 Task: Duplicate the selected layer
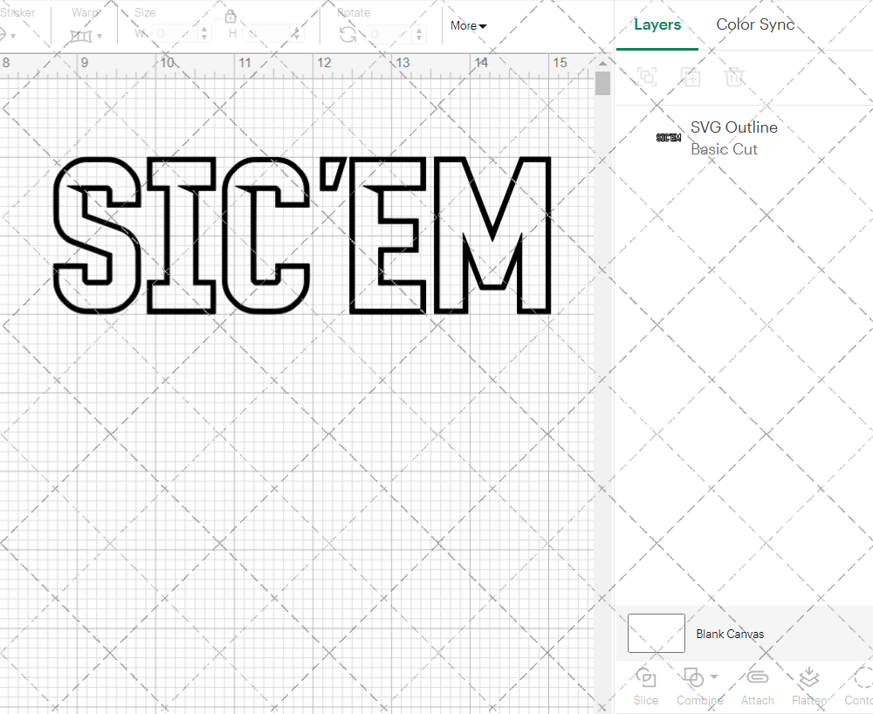pos(691,77)
